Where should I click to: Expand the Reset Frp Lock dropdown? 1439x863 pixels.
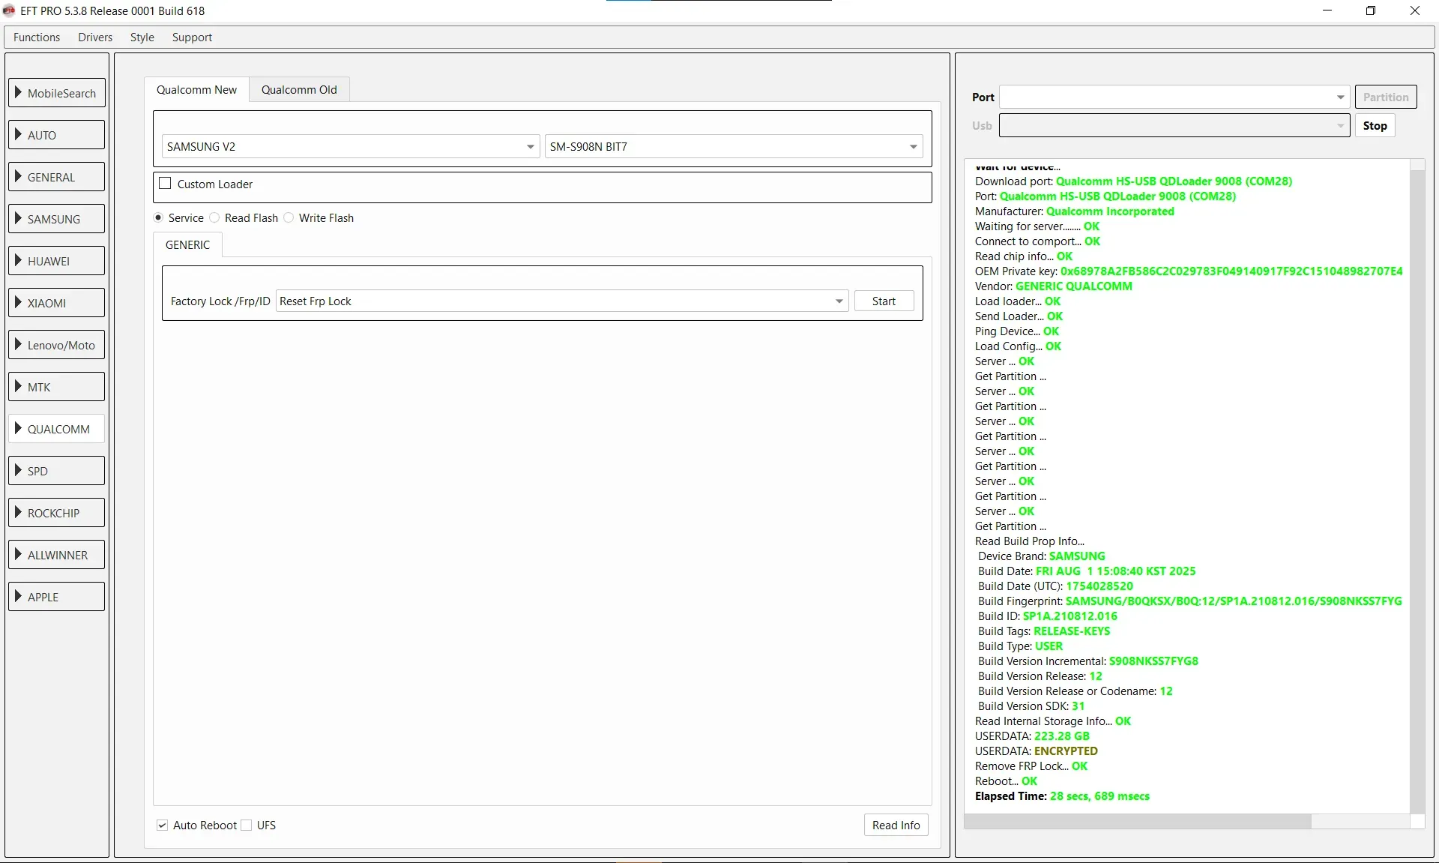click(x=839, y=301)
